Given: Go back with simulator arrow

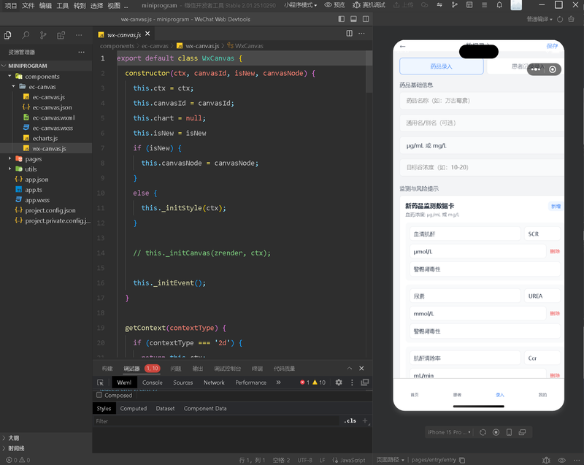Looking at the screenshot, I should click(x=403, y=46).
